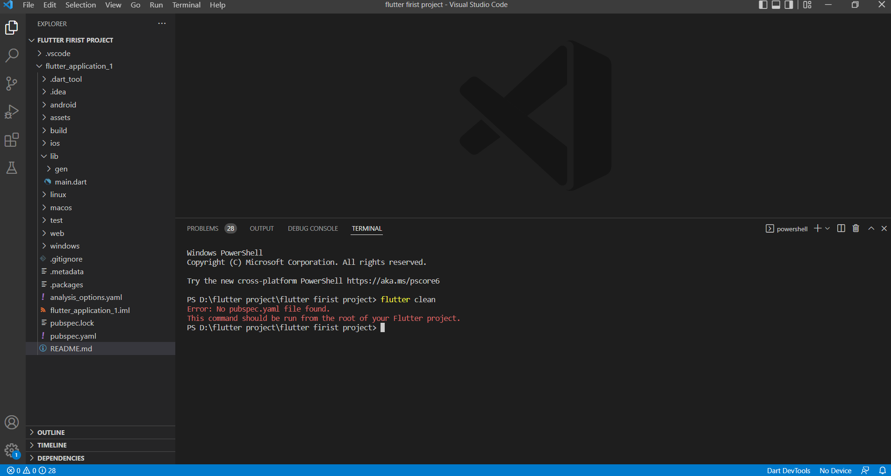
Task: Open analysis_options.yaml file
Action: coord(101,298)
